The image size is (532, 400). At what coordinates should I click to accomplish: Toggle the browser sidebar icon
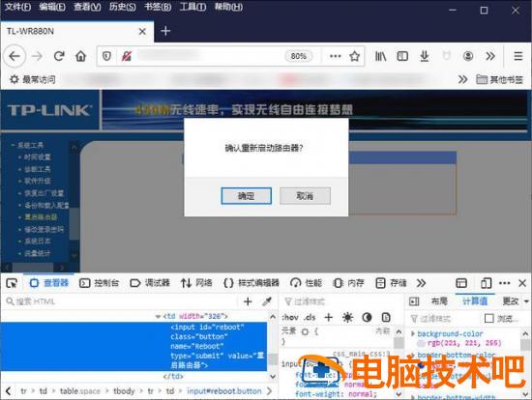402,56
